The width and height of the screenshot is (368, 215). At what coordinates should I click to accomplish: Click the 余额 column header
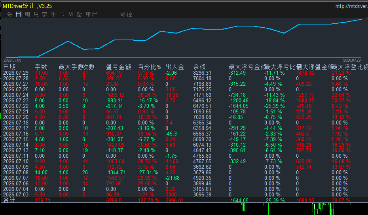coord(199,67)
